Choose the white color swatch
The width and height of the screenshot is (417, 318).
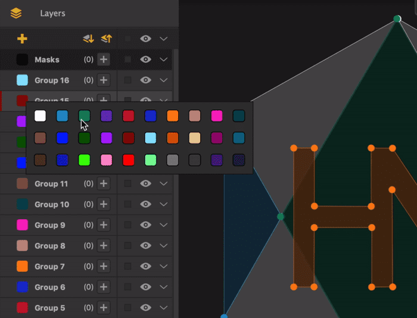point(40,116)
